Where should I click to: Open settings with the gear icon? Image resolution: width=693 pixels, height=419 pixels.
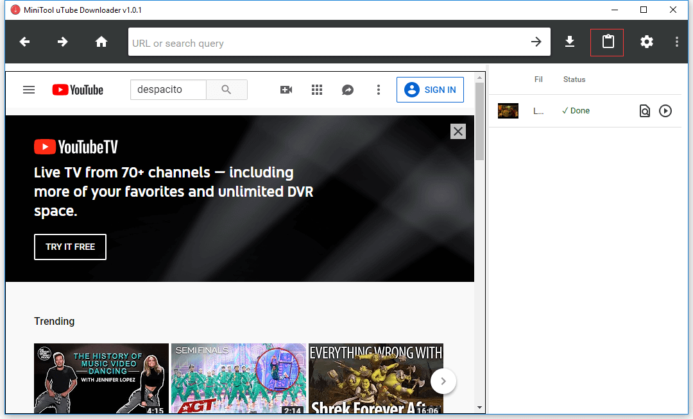(x=647, y=42)
